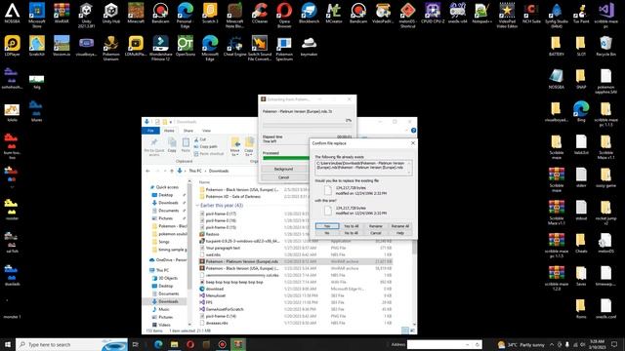Open recent locations dropdown beside navigation arrows

point(164,171)
